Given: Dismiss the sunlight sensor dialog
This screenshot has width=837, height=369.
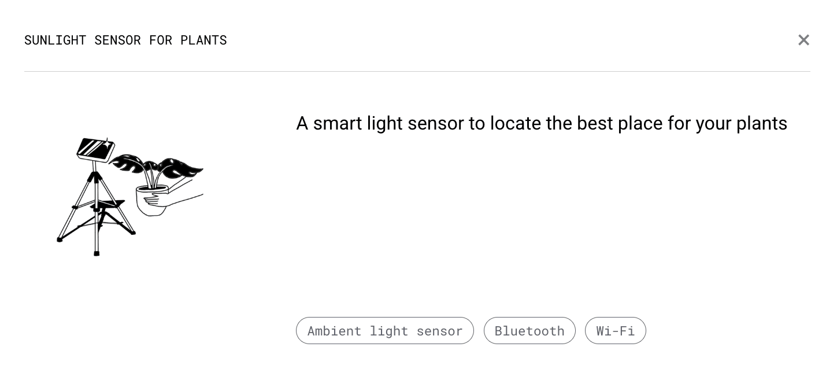Looking at the screenshot, I should coord(803,40).
